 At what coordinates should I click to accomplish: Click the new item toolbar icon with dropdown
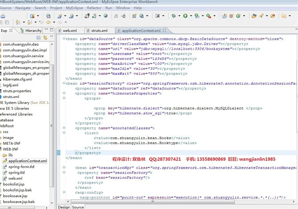point(32,16)
